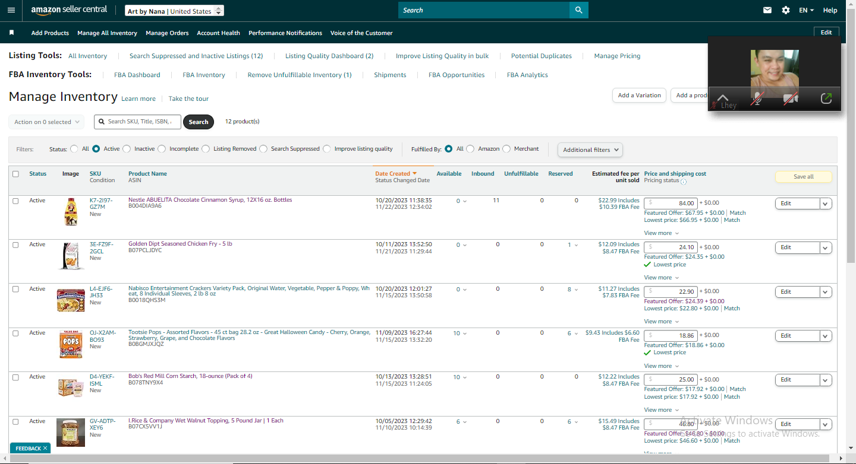Select the Incomplete status radio button

162,149
